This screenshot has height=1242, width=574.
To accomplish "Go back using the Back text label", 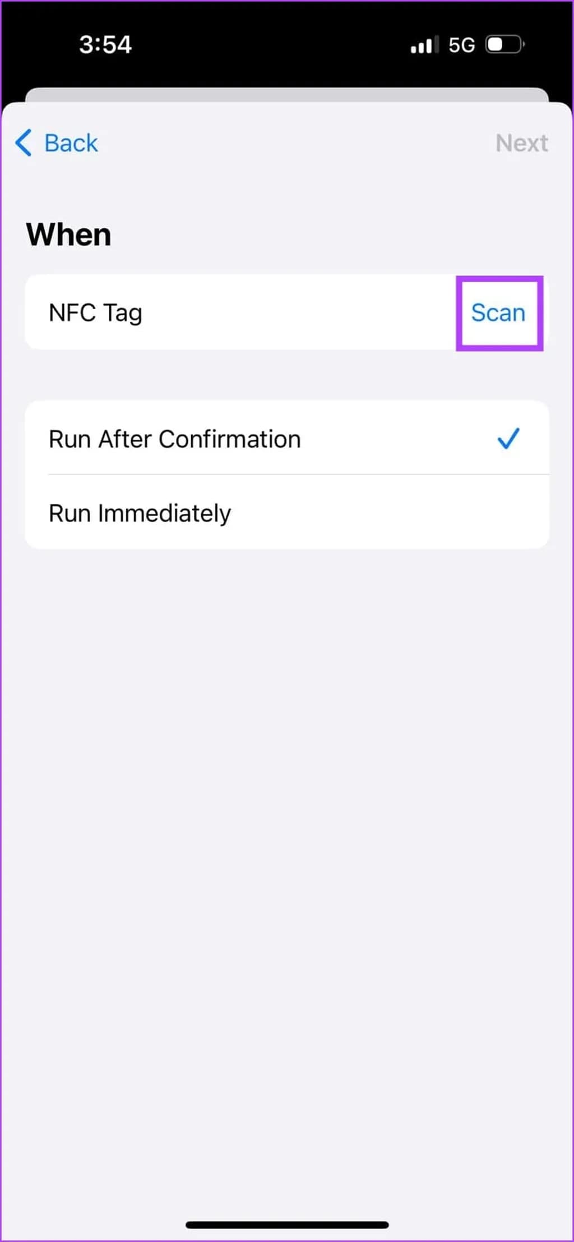I will coord(71,143).
